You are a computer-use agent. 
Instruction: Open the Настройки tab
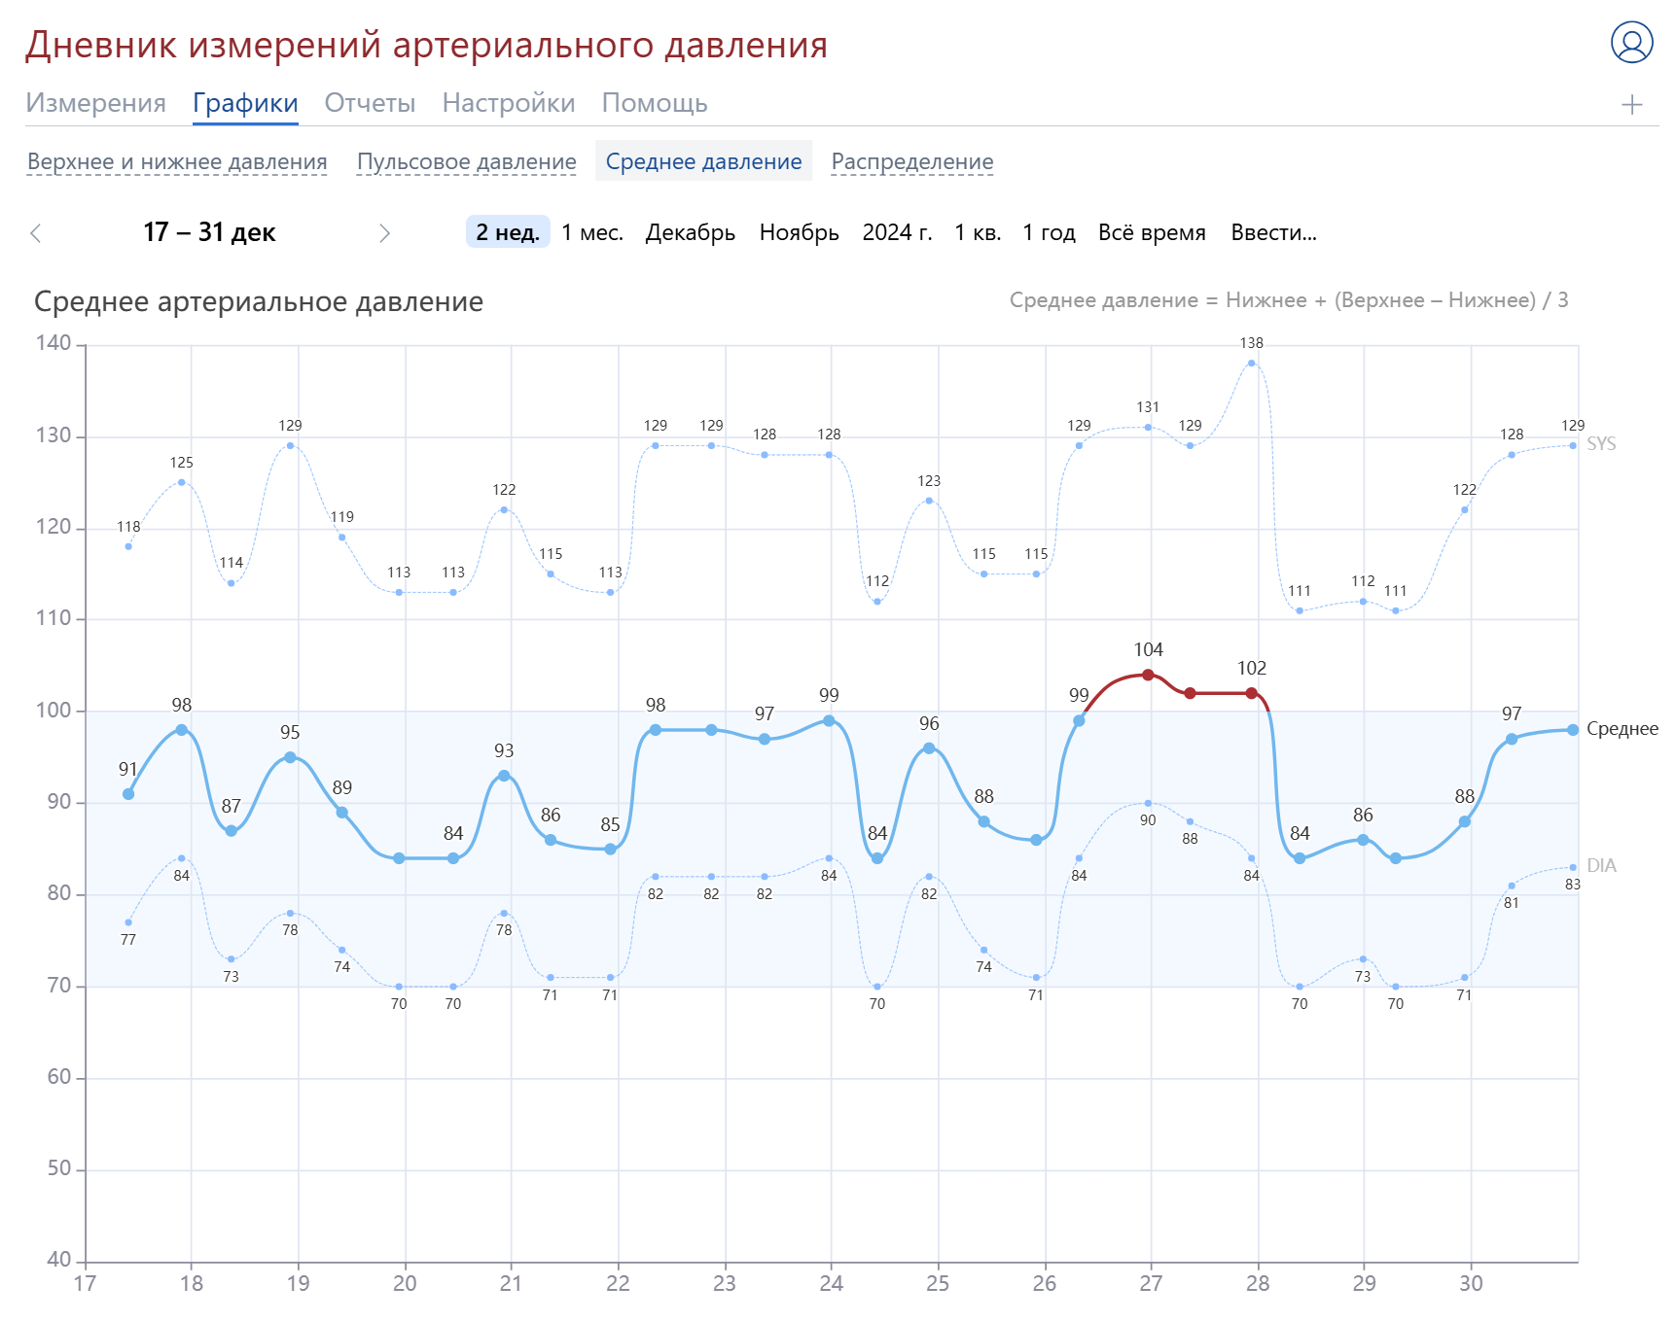(508, 102)
